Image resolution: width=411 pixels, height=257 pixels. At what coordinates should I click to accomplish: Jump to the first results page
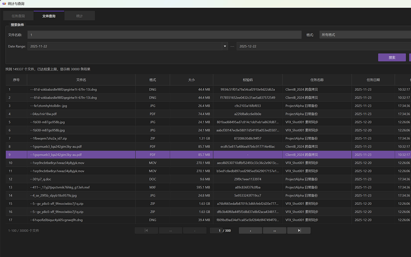point(146,231)
